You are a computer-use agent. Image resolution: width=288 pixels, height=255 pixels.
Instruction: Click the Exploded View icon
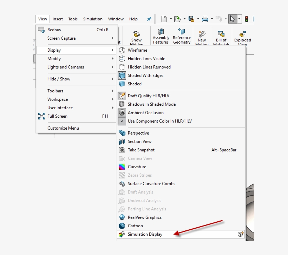tap(243, 37)
